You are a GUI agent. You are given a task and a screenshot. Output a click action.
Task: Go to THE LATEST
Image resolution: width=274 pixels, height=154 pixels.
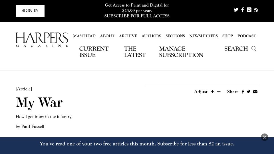[x=135, y=52]
